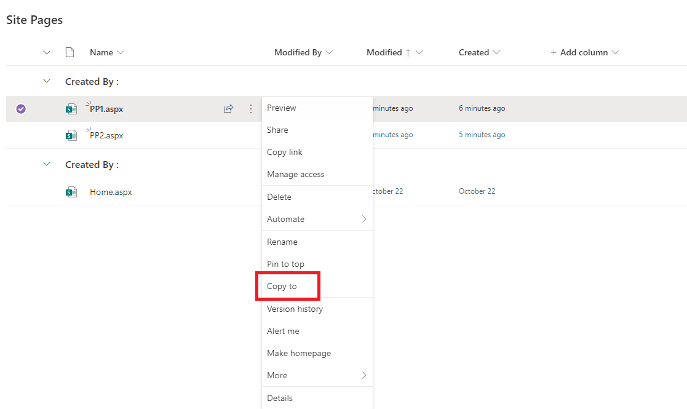Deselect the PP1.aspx row checkmark
Image resolution: width=687 pixels, height=409 pixels.
[x=20, y=109]
